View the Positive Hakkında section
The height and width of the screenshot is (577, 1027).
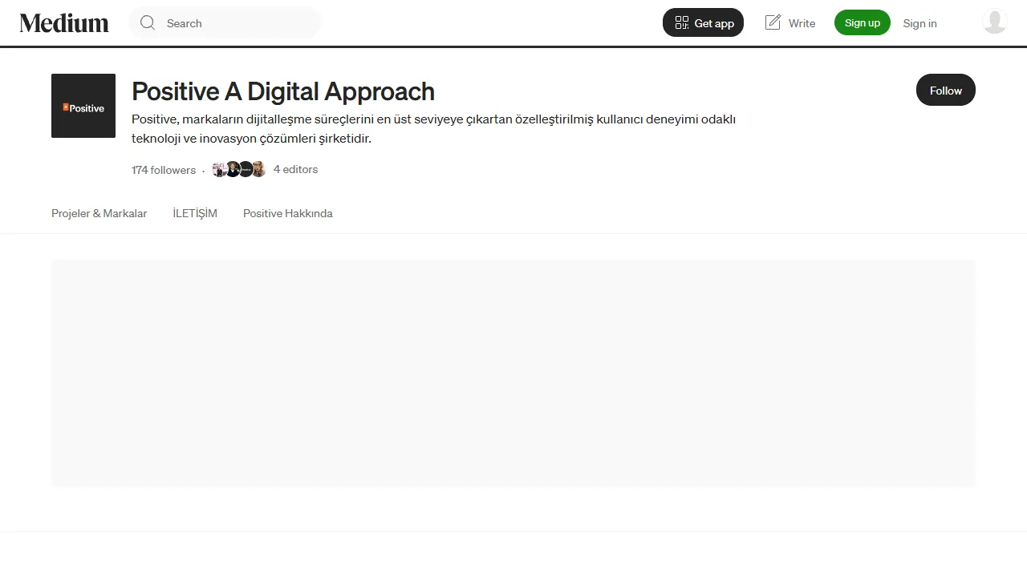[x=287, y=213]
